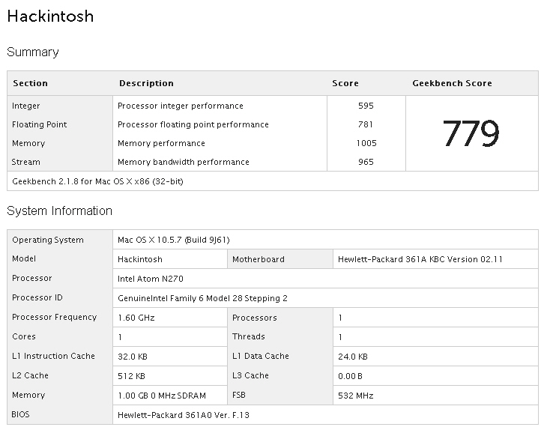
Task: Select the "Model" label
Action: 24,258
